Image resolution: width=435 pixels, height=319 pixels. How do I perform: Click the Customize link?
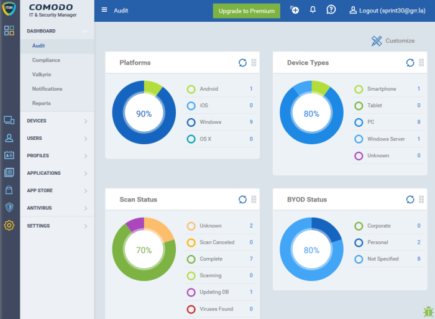(400, 41)
